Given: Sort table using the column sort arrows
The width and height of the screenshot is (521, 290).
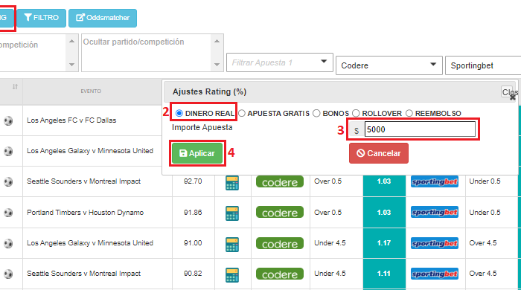Looking at the screenshot, I should [15, 87].
